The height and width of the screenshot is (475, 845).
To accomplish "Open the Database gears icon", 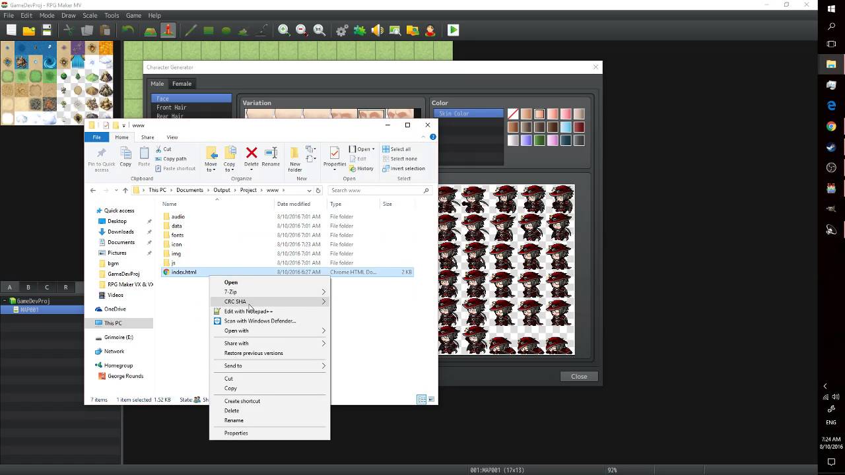I will (342, 30).
